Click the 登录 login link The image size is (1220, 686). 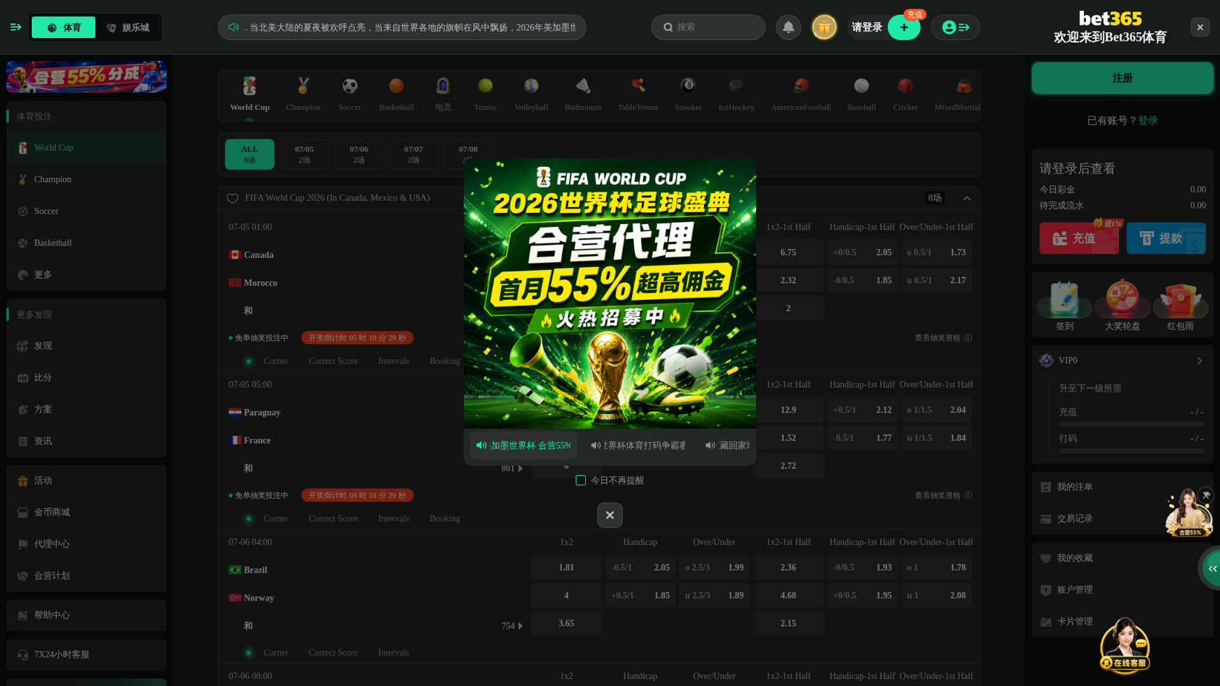pyautogui.click(x=1148, y=121)
